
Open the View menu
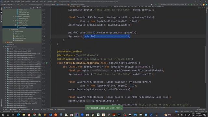pyautogui.click(x=12, y=2)
